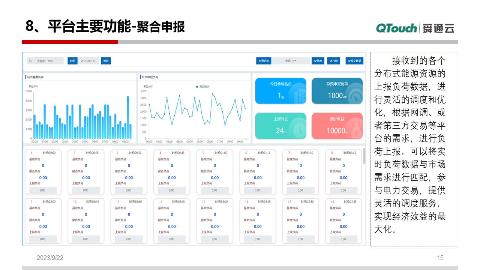Open the 全选(1) station selection dropdown
480x270 pixels.
[291, 61]
